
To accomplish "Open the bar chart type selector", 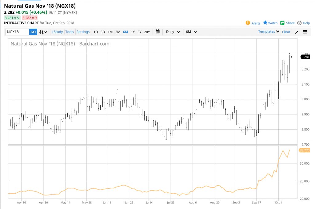I will pyautogui.click(x=44, y=32).
